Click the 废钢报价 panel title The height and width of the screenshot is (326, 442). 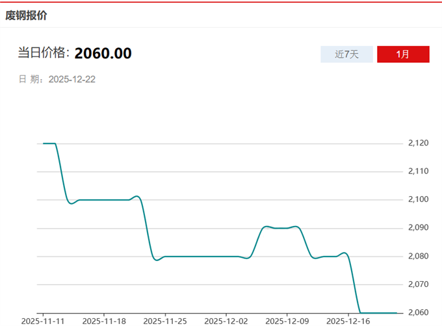click(x=26, y=14)
